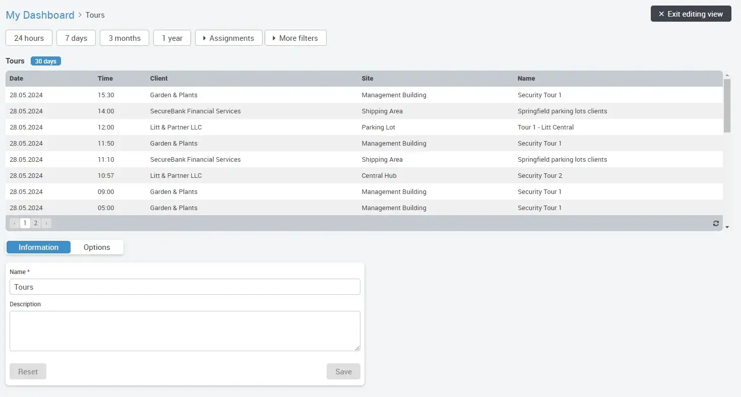Click the next-page arrow in the pagination bar
This screenshot has height=397, width=741.
(46, 223)
